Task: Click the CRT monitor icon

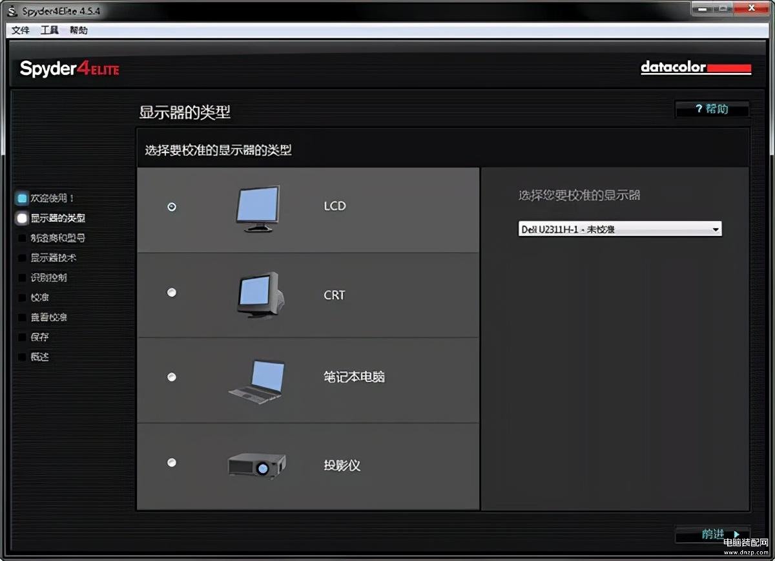Action: [x=260, y=295]
